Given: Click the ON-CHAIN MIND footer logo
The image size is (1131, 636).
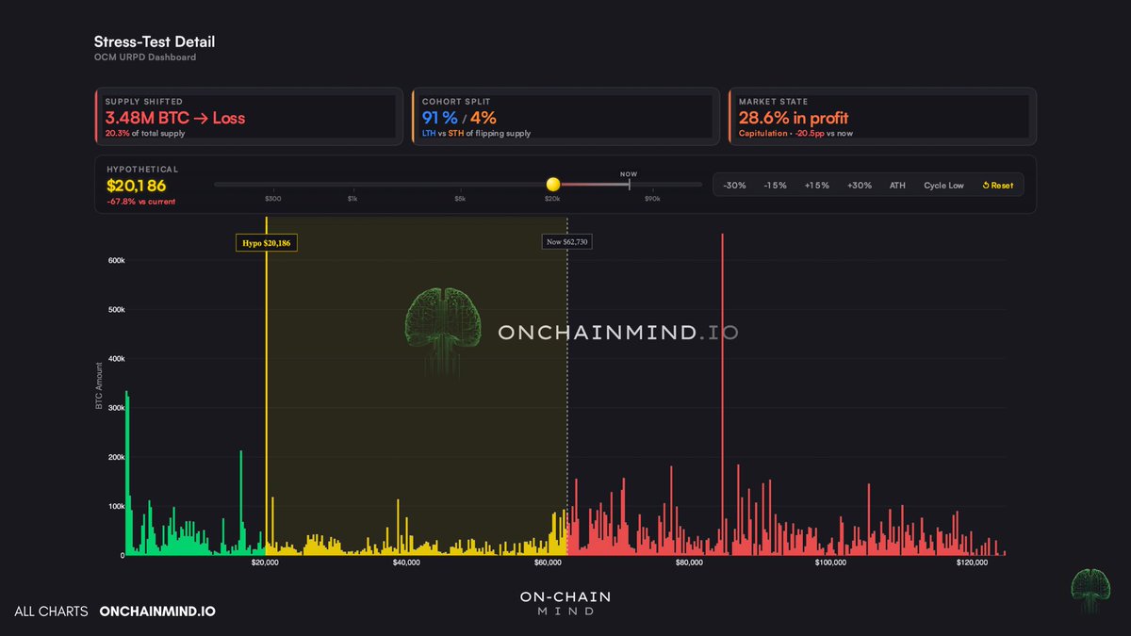Looking at the screenshot, I should [x=565, y=603].
